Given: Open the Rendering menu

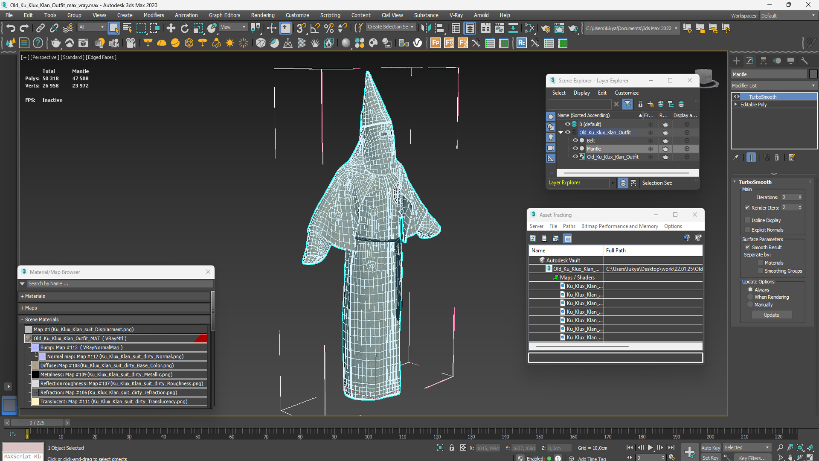Looking at the screenshot, I should click(x=263, y=15).
